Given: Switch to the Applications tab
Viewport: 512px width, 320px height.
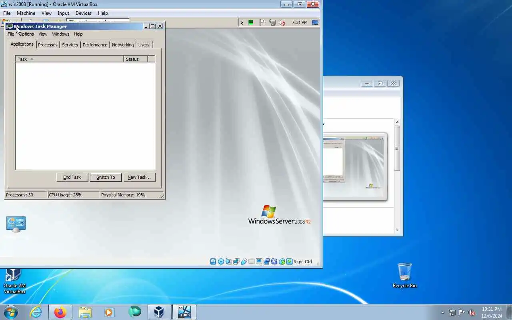Looking at the screenshot, I should pos(22,44).
